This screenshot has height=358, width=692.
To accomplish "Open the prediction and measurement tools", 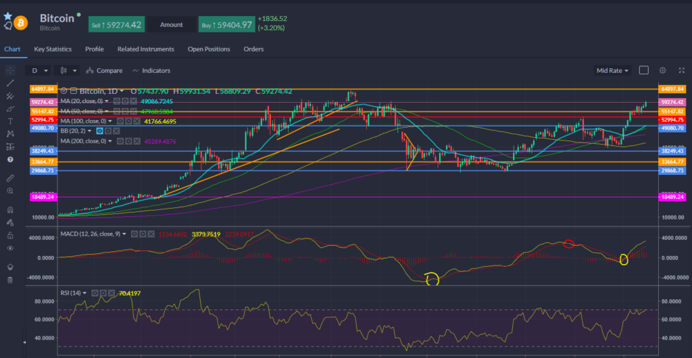I will click(x=10, y=147).
